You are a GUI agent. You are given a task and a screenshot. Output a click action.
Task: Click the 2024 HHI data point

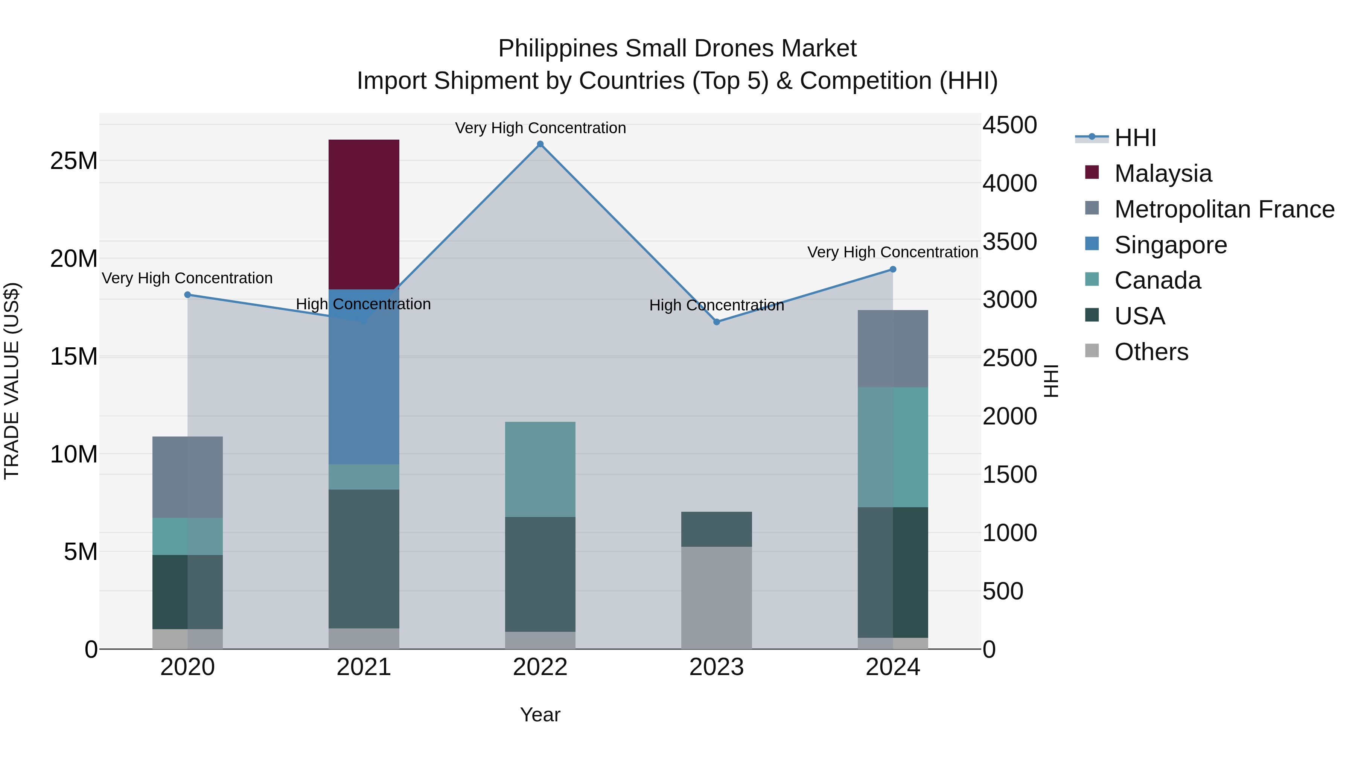[x=893, y=269]
